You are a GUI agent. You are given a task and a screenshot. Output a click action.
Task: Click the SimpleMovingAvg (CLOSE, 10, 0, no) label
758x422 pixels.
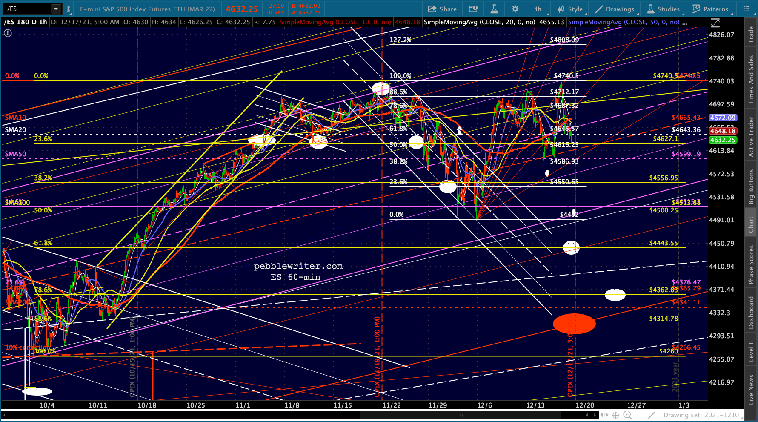[335, 22]
